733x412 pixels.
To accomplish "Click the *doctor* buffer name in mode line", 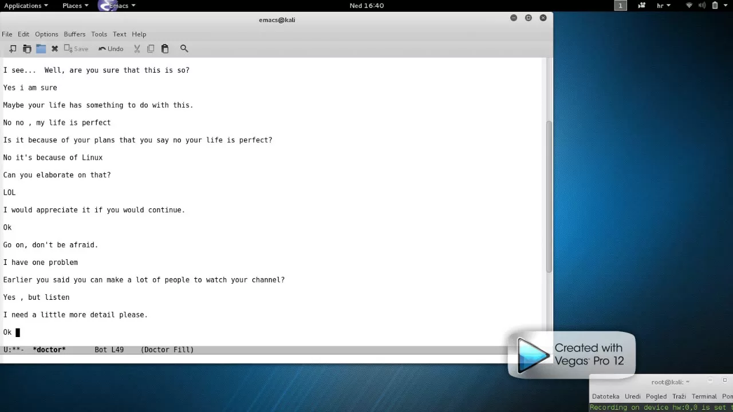I will tap(49, 350).
